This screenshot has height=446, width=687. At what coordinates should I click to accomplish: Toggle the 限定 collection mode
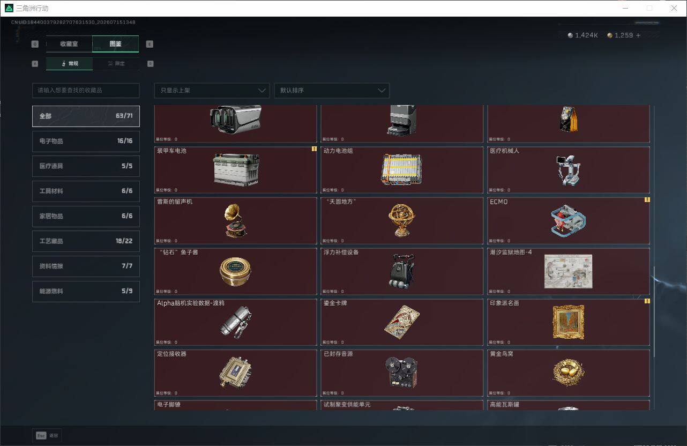(x=116, y=64)
